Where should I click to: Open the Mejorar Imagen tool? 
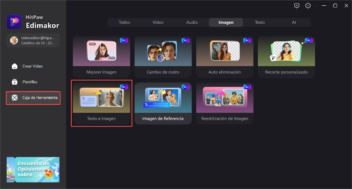click(102, 57)
